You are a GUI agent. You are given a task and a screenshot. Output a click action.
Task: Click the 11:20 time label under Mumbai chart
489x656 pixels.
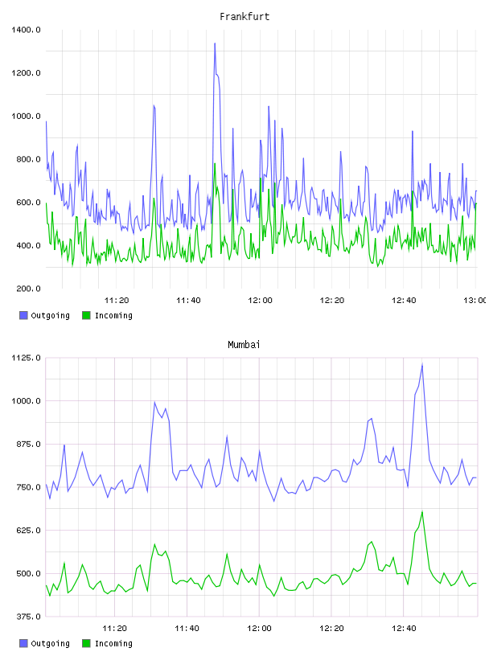point(115,629)
